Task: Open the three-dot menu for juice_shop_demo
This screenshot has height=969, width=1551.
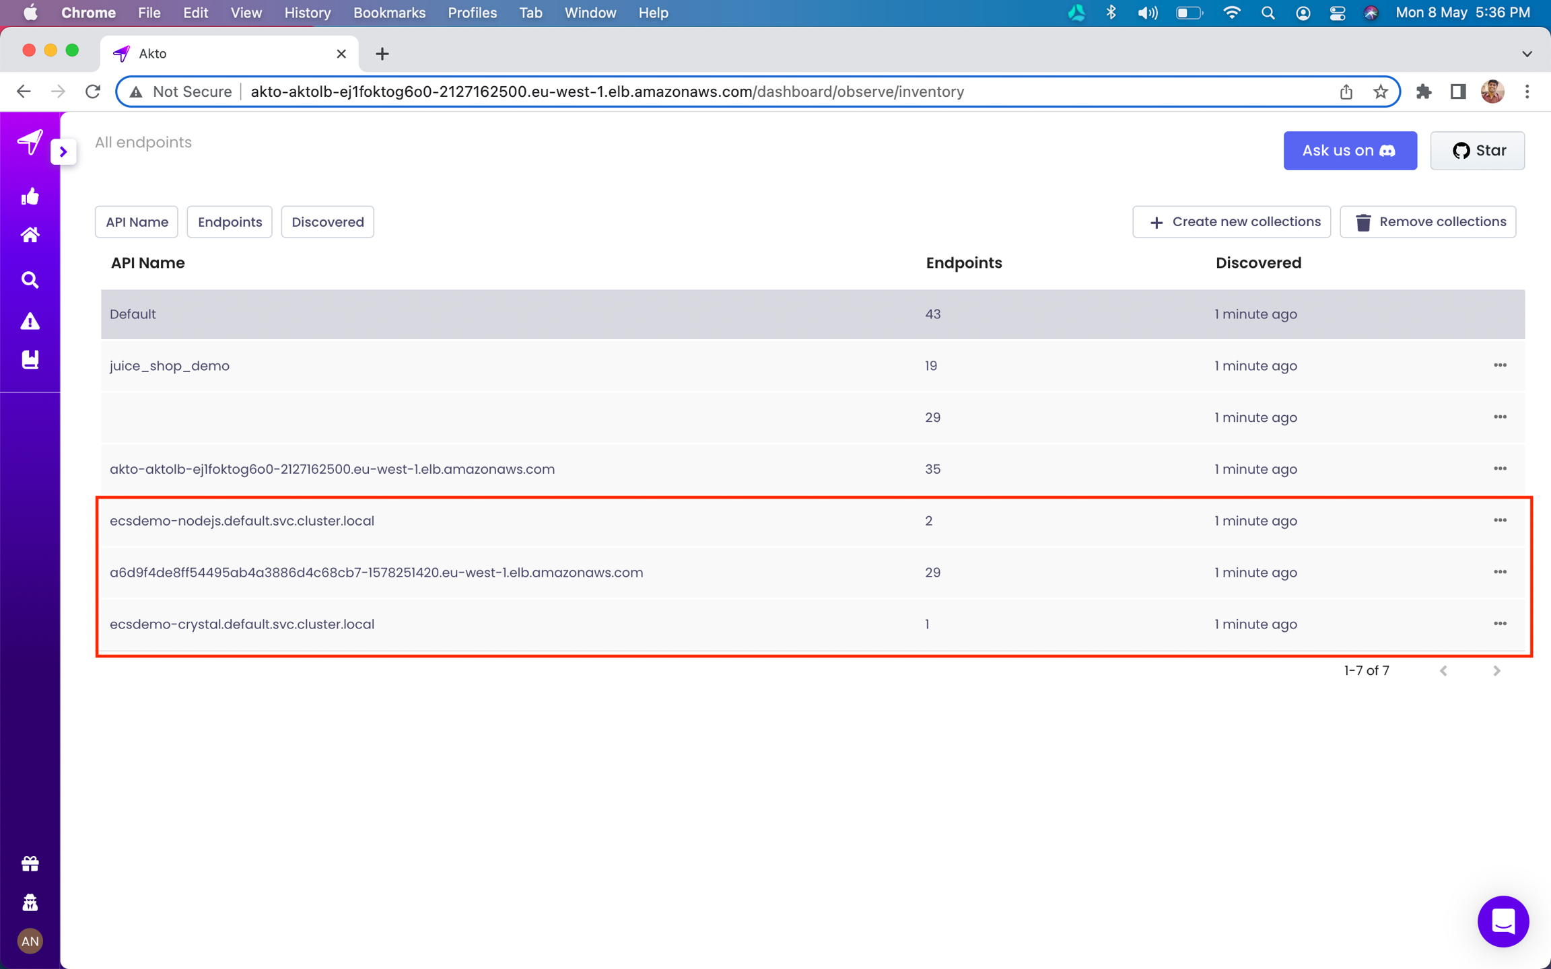Action: point(1500,365)
